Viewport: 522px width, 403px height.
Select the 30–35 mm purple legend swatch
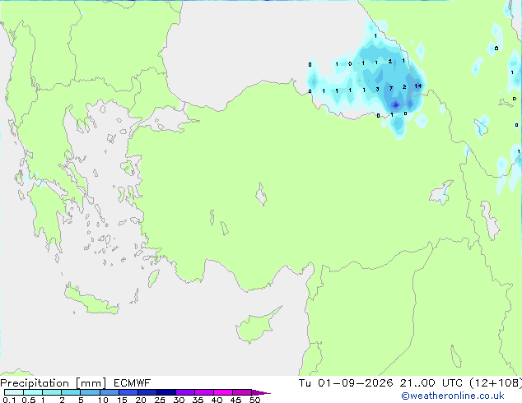point(184,392)
